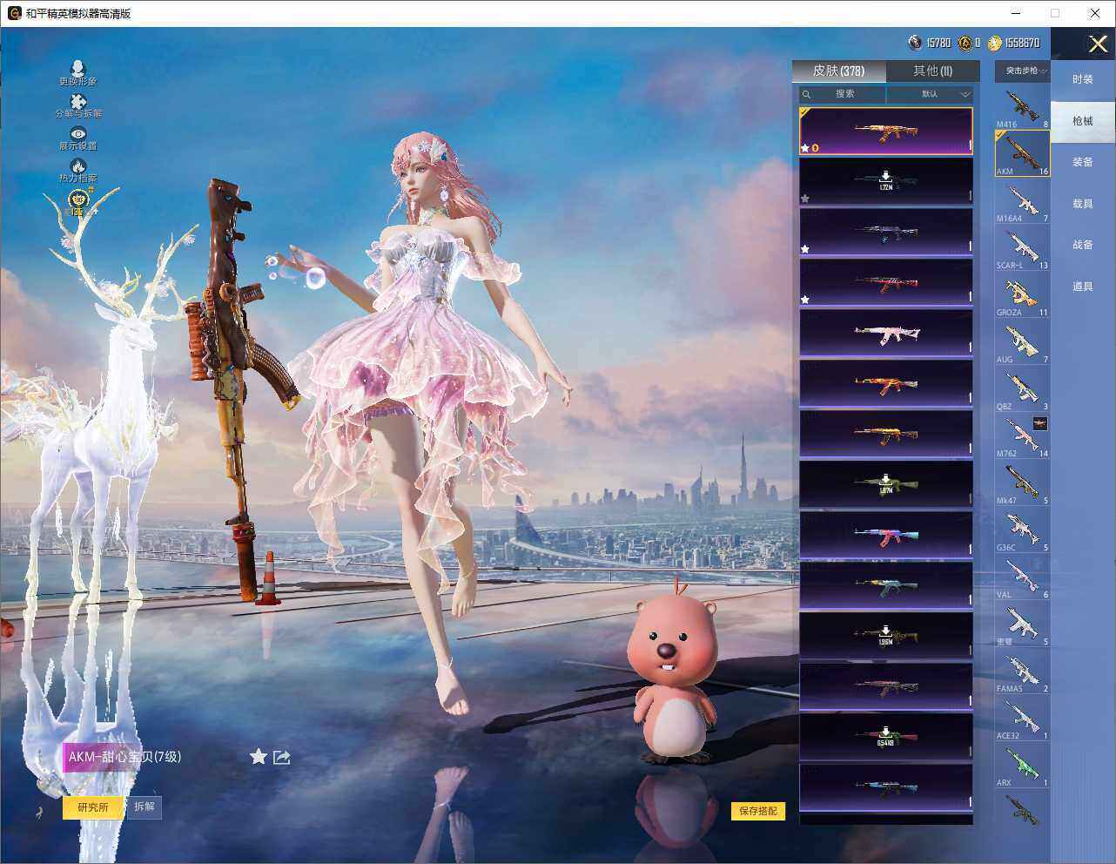1116x864 pixels.
Task: Toggle favorite star on the equipped skin
Action: (805, 148)
